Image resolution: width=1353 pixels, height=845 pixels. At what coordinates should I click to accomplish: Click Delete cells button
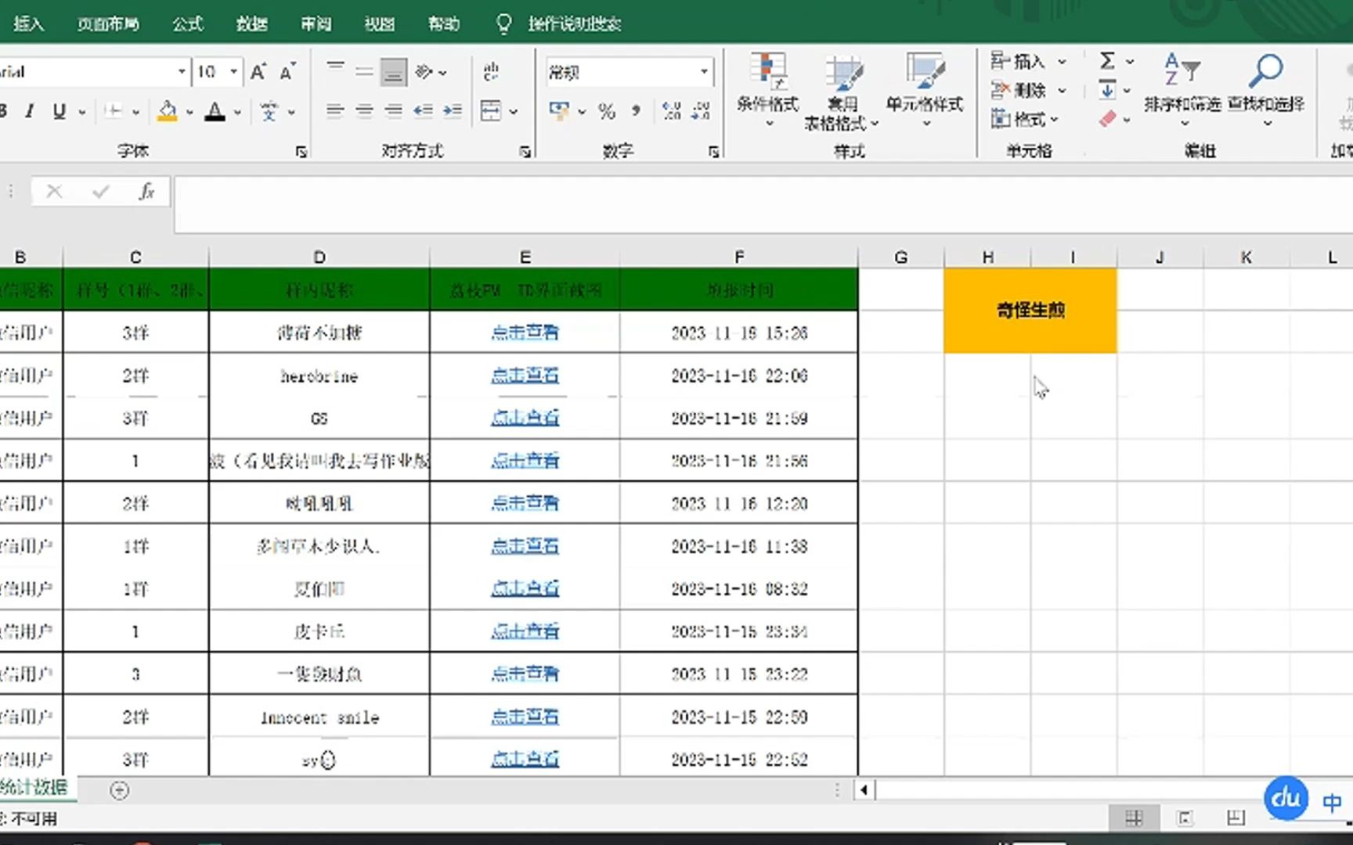(x=1018, y=90)
